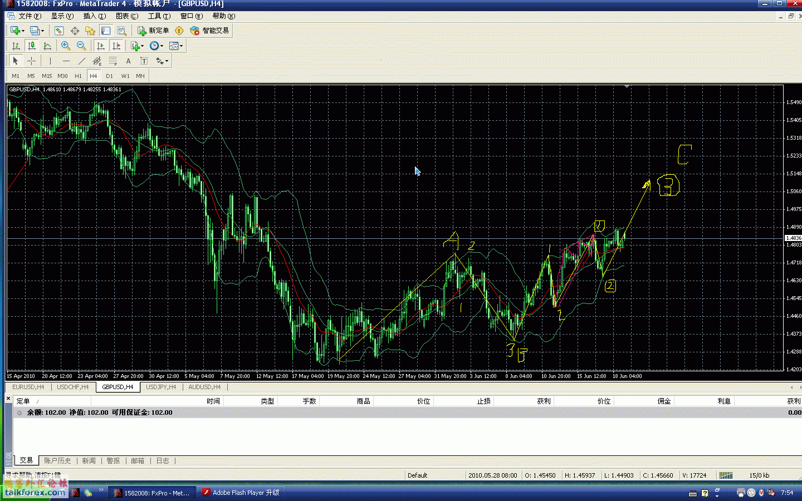Select the crosshair cursor mode
The width and height of the screenshot is (802, 501).
point(31,61)
